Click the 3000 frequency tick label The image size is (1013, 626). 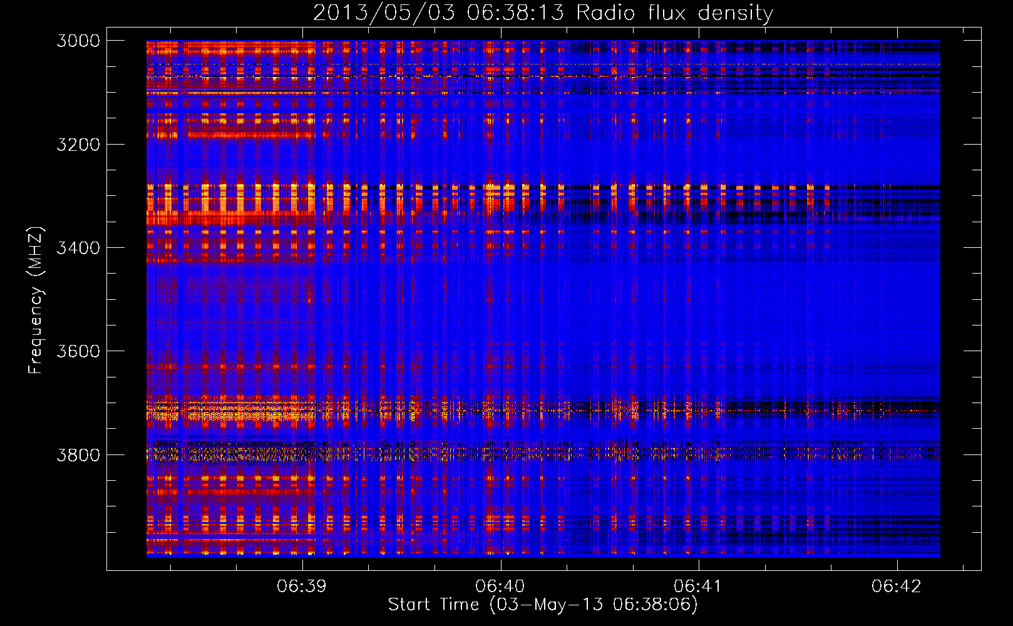click(x=78, y=41)
